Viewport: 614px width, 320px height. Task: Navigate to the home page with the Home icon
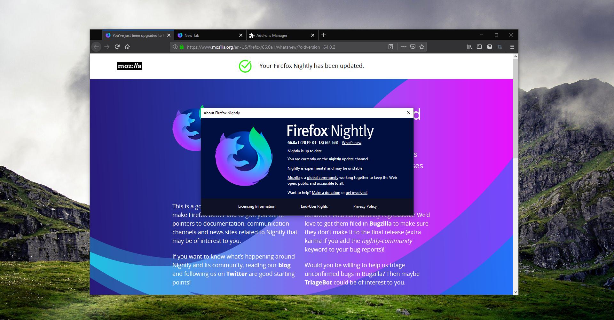tap(128, 47)
